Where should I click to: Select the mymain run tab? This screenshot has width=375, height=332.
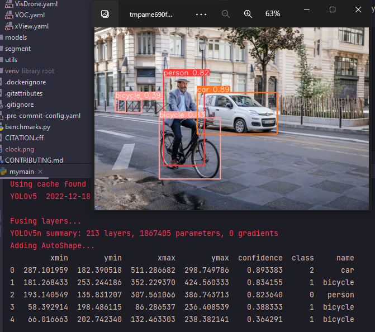tap(22, 172)
